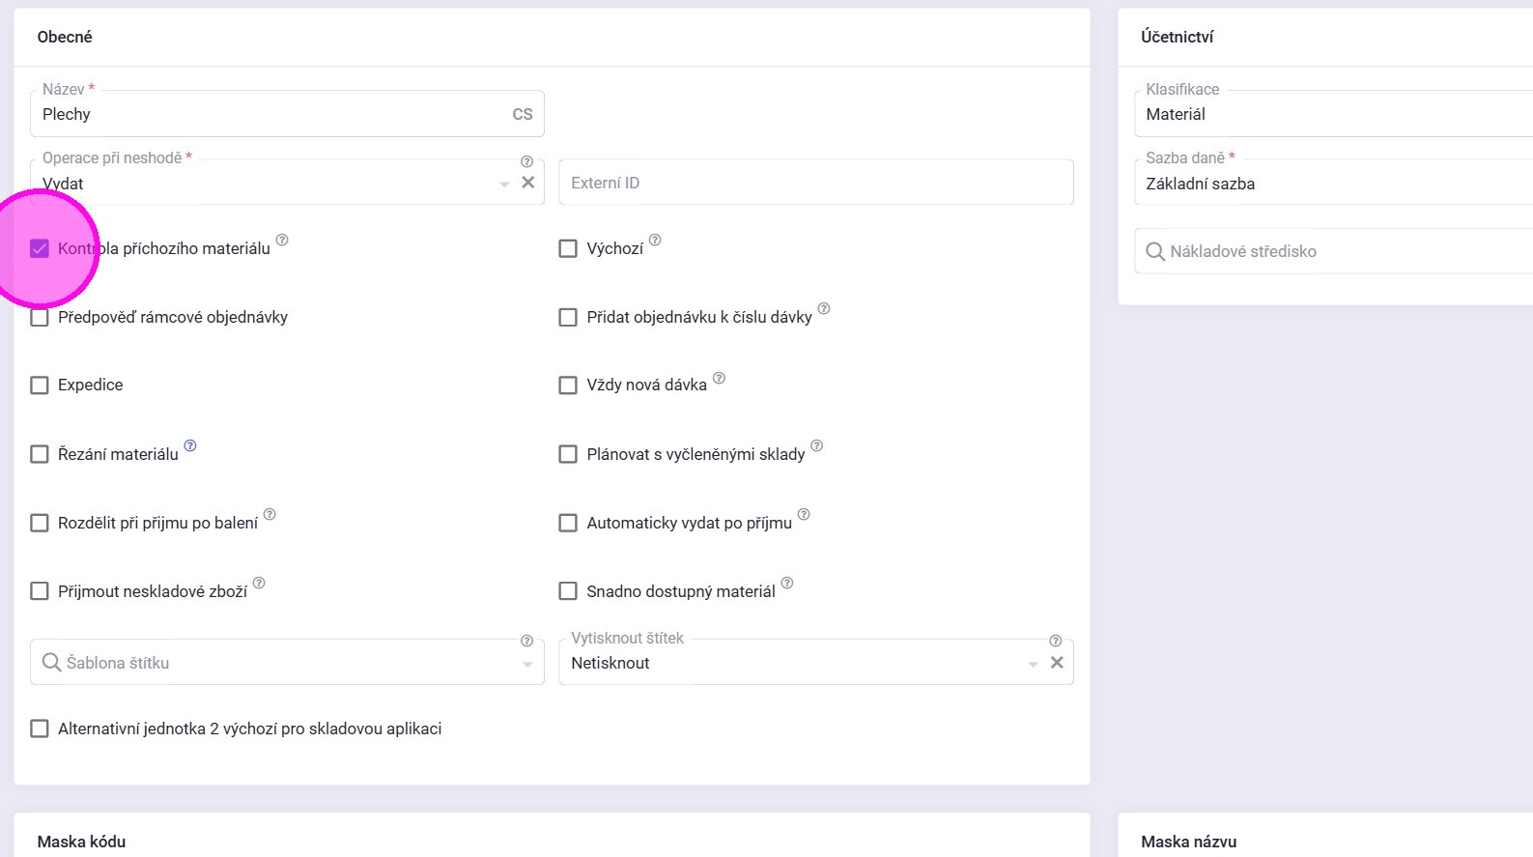Screen dimensions: 1533x857
Task: Expand Vytisknout štítek dropdown arrow
Action: click(x=1033, y=664)
